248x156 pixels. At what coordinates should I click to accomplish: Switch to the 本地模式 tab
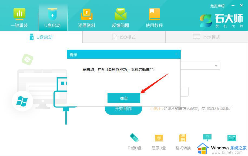click(207, 37)
